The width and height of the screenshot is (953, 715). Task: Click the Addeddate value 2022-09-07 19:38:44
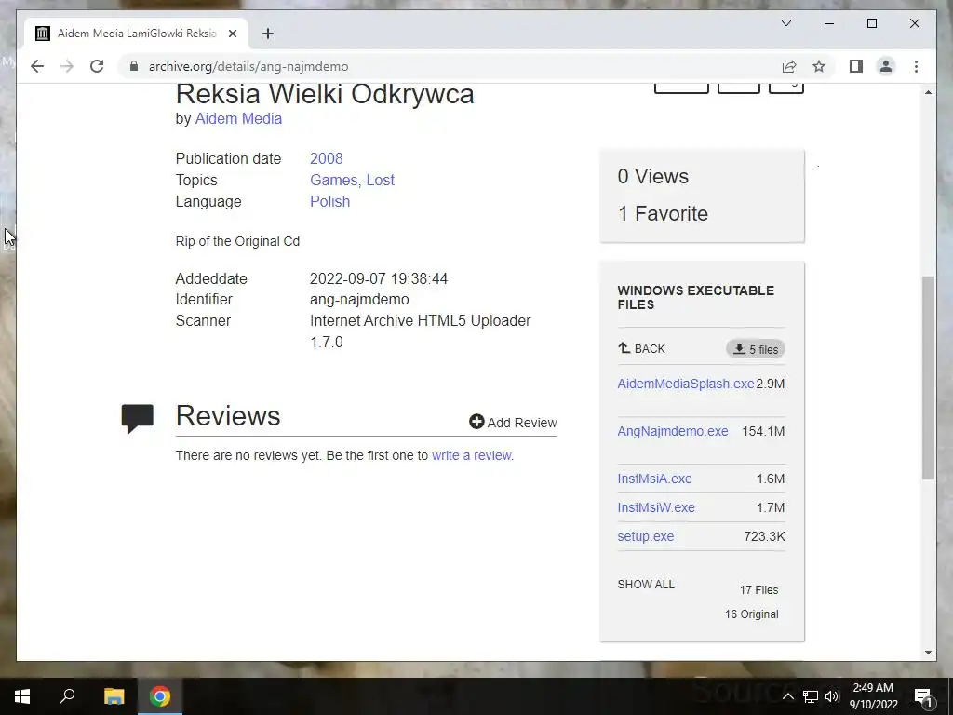coord(379,278)
